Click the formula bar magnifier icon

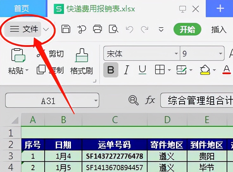click(134, 100)
